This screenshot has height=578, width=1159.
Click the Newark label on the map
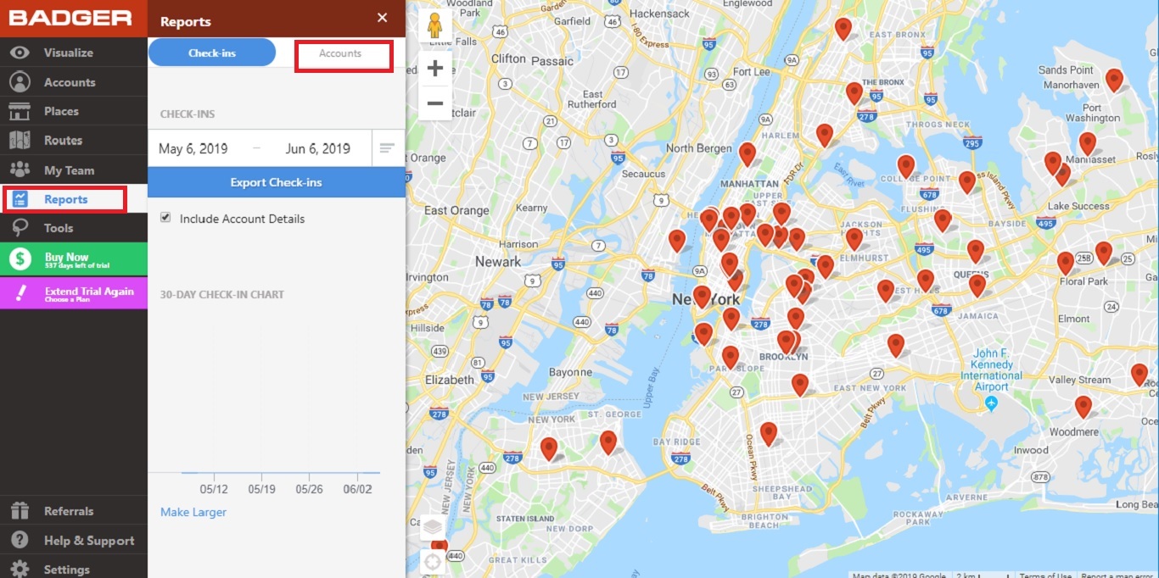tap(498, 262)
